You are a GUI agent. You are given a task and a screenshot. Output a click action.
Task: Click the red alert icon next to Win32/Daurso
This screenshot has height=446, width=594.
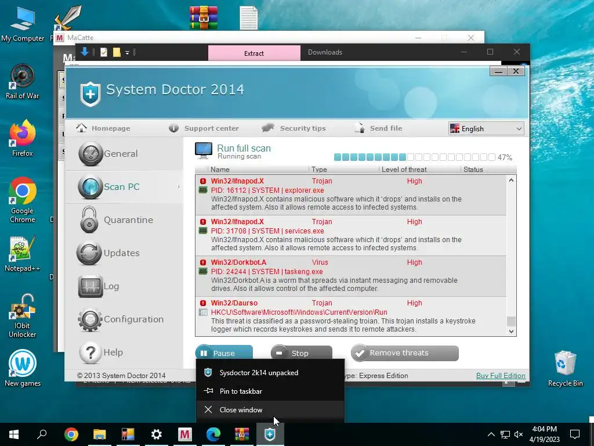pyautogui.click(x=203, y=303)
